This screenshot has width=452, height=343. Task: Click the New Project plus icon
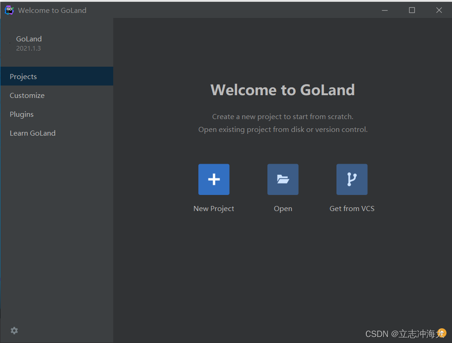pyautogui.click(x=214, y=179)
